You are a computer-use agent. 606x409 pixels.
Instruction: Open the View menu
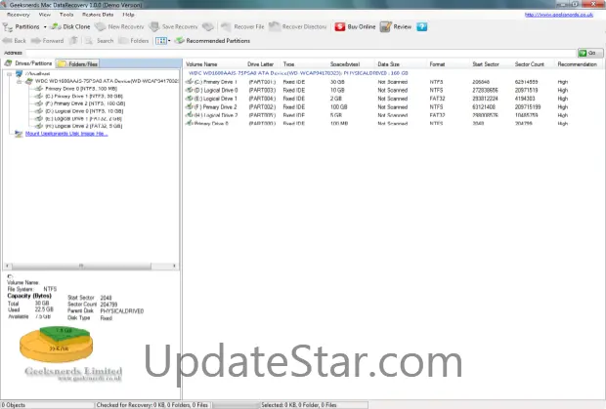[x=44, y=15]
